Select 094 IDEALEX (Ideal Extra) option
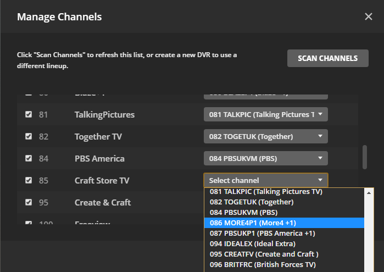 [284, 244]
